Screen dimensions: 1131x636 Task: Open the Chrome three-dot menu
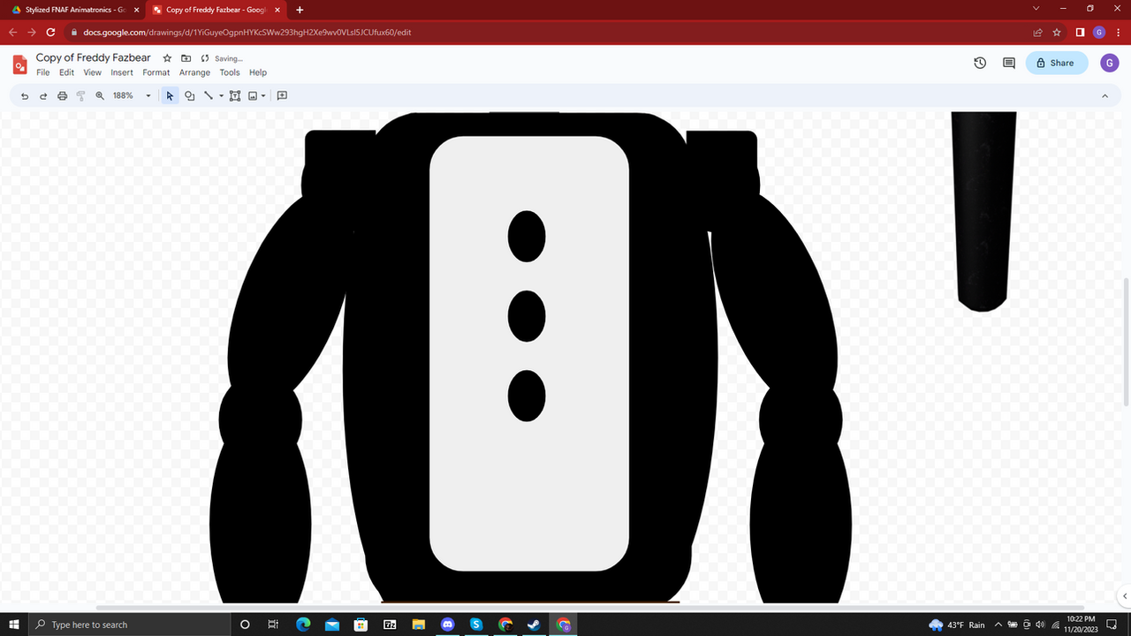click(1118, 33)
